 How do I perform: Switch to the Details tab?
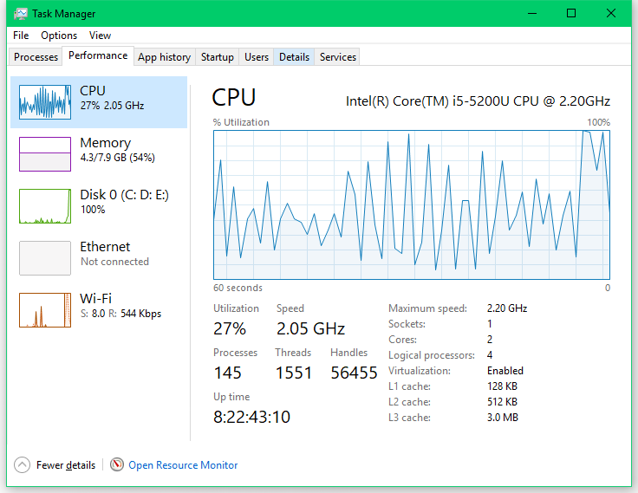coord(294,57)
